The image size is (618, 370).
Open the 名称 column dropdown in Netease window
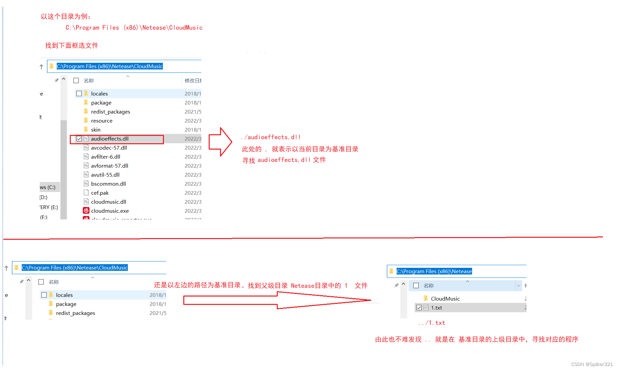519,286
